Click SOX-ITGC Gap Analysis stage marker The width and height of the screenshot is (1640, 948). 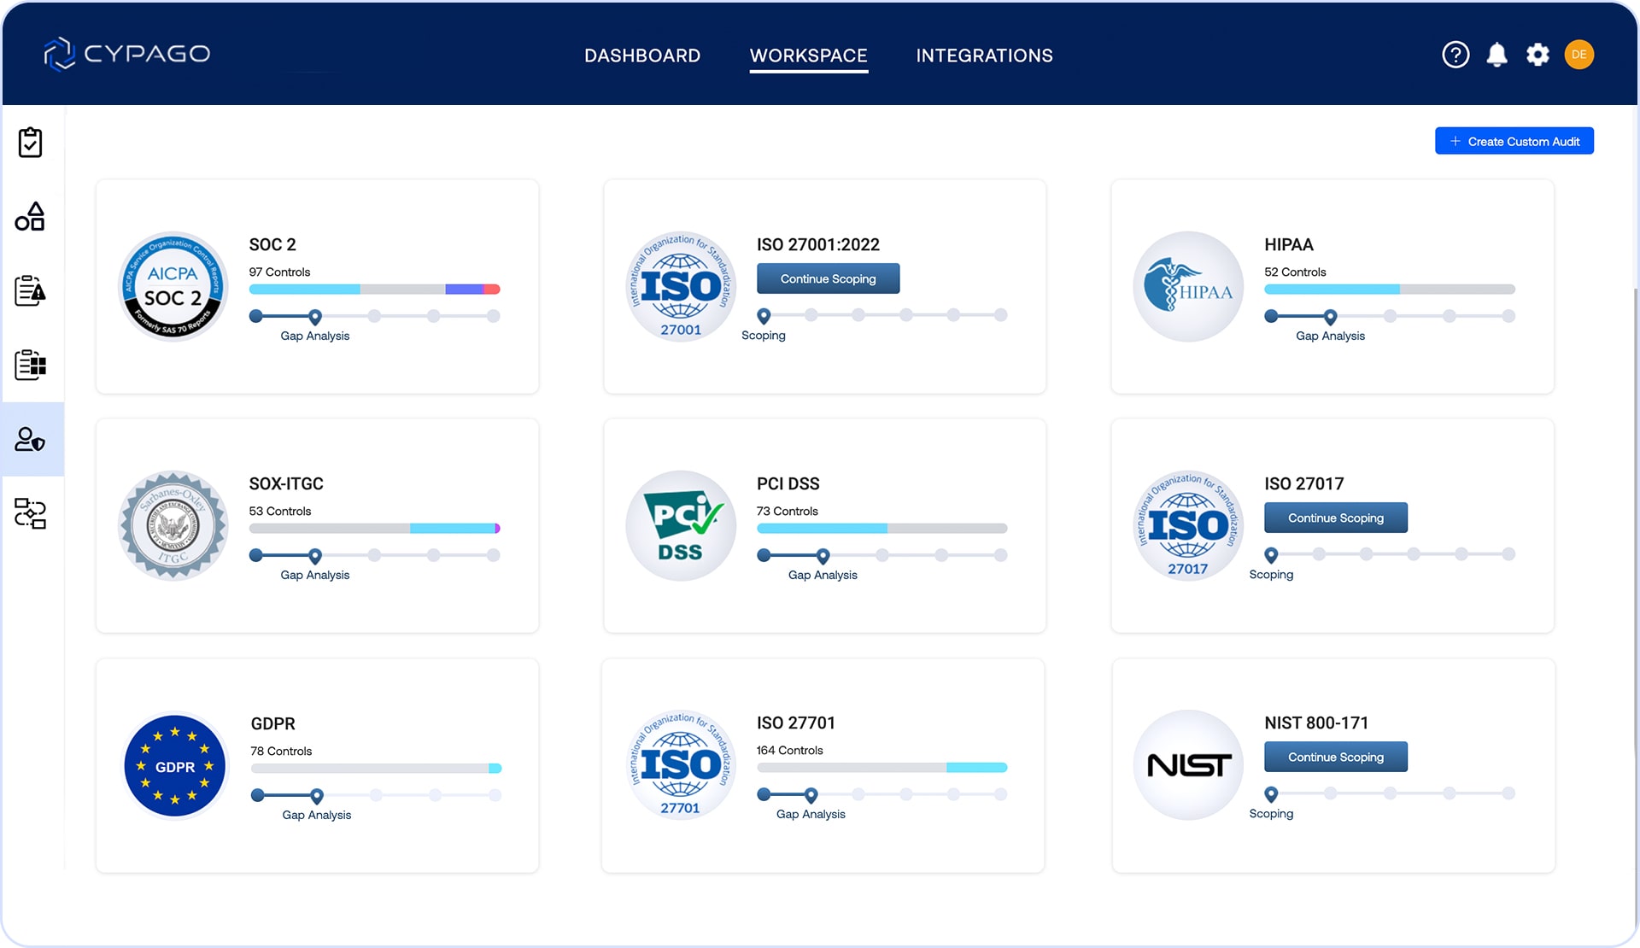click(x=315, y=556)
